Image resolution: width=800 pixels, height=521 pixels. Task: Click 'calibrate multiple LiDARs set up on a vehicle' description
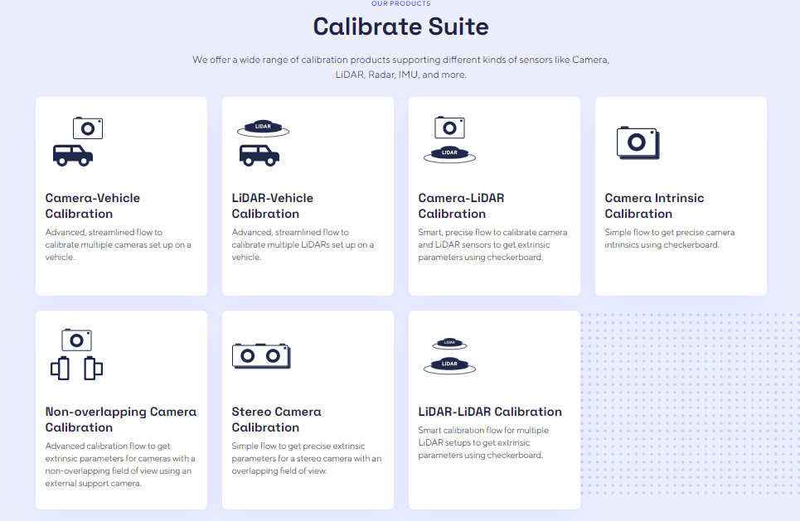[x=303, y=244]
